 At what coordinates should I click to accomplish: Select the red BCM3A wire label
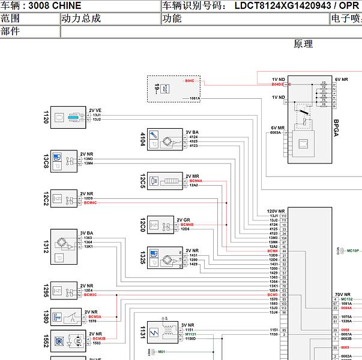click(95, 317)
